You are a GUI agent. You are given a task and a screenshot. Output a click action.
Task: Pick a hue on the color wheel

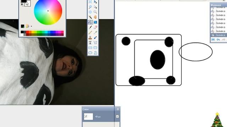(48, 11)
